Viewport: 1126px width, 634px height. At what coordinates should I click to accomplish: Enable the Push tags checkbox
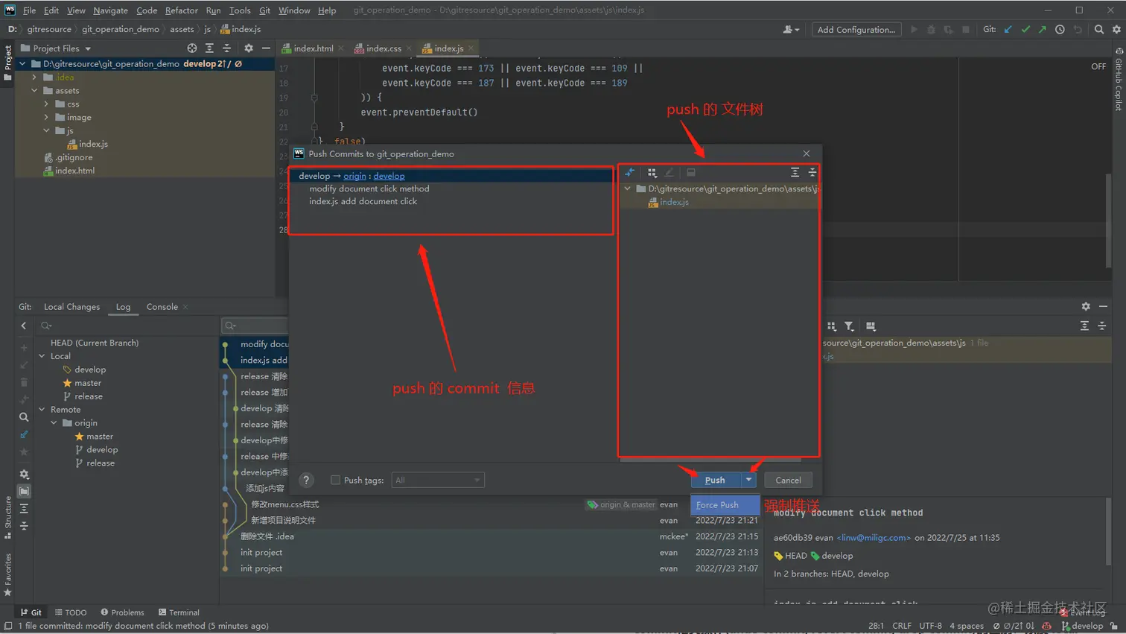coord(335,480)
